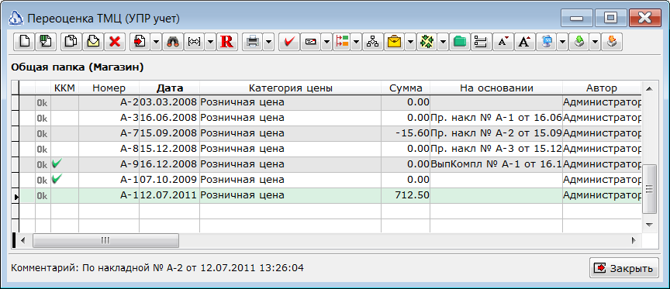Click the green ККМ checkmark in row A-9
Image resolution: width=670 pixels, height=289 pixels.
pos(57,164)
